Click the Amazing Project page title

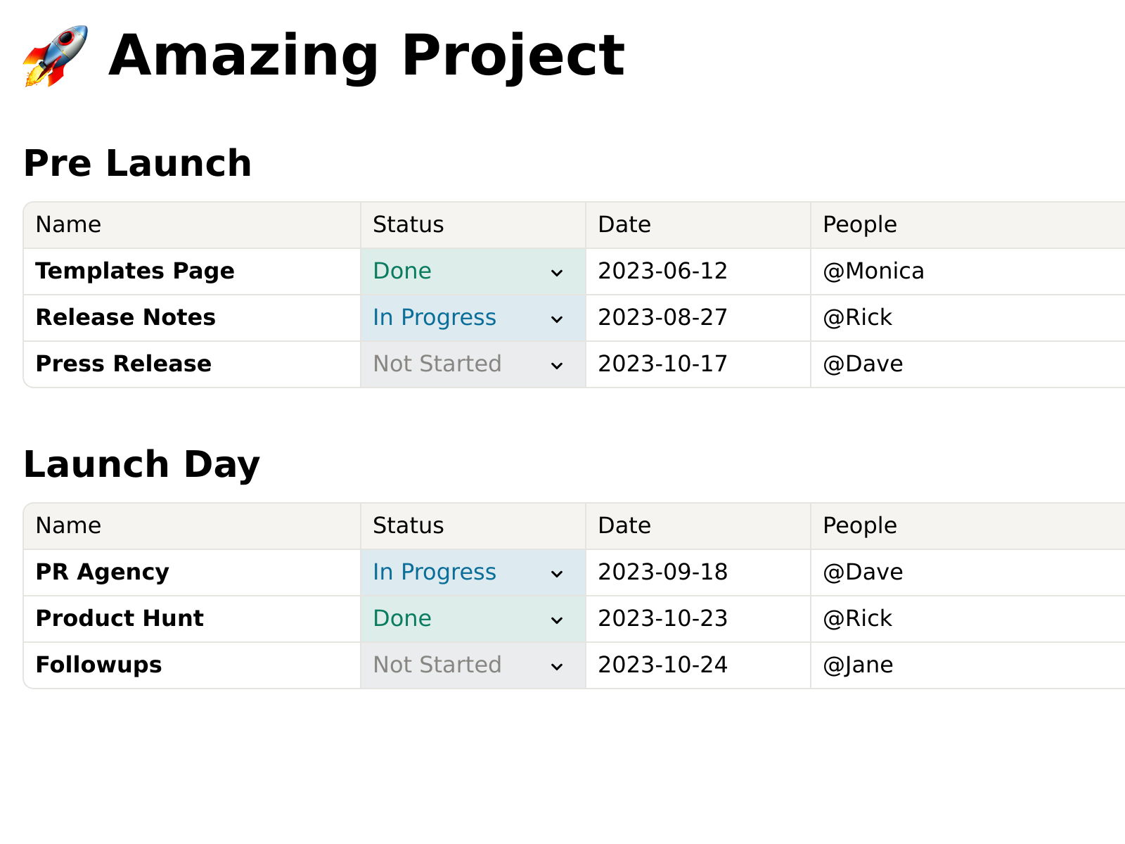tap(366, 56)
